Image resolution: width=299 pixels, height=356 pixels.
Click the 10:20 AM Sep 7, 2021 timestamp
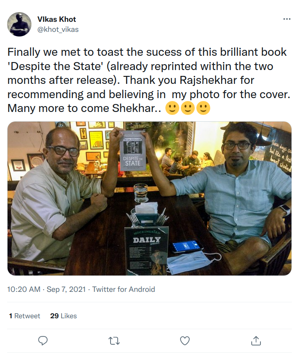46,289
